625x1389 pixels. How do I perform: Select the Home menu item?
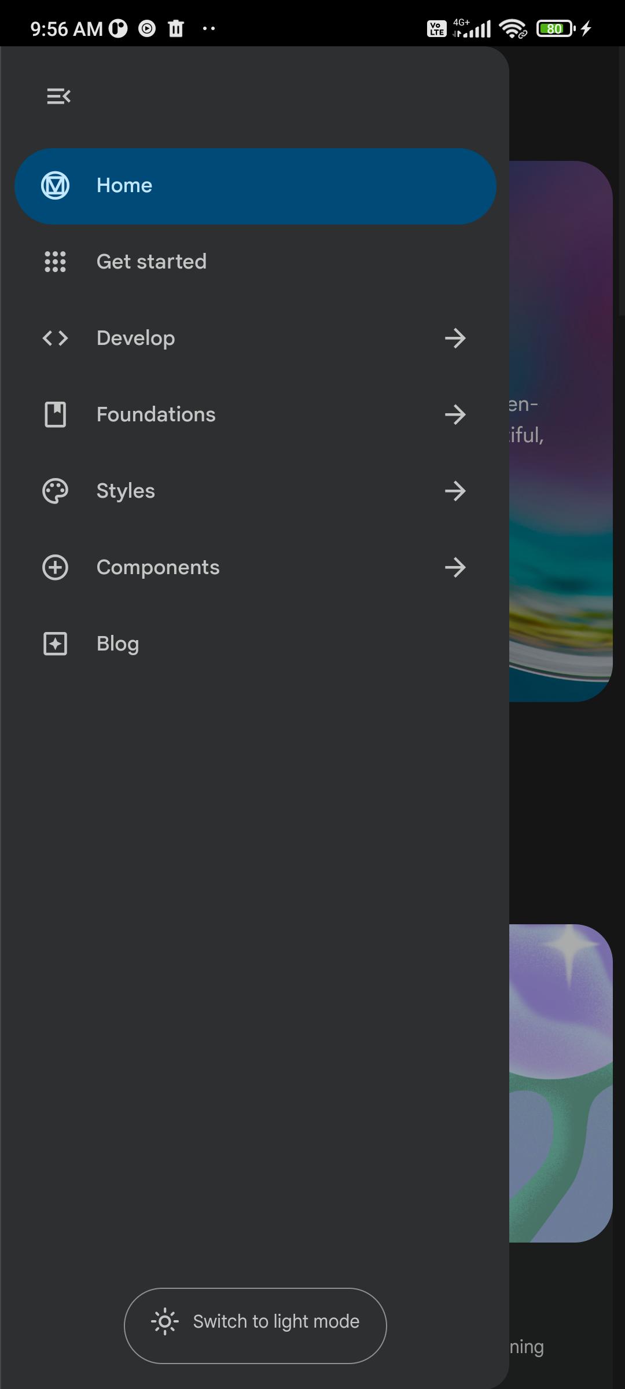[x=124, y=186]
